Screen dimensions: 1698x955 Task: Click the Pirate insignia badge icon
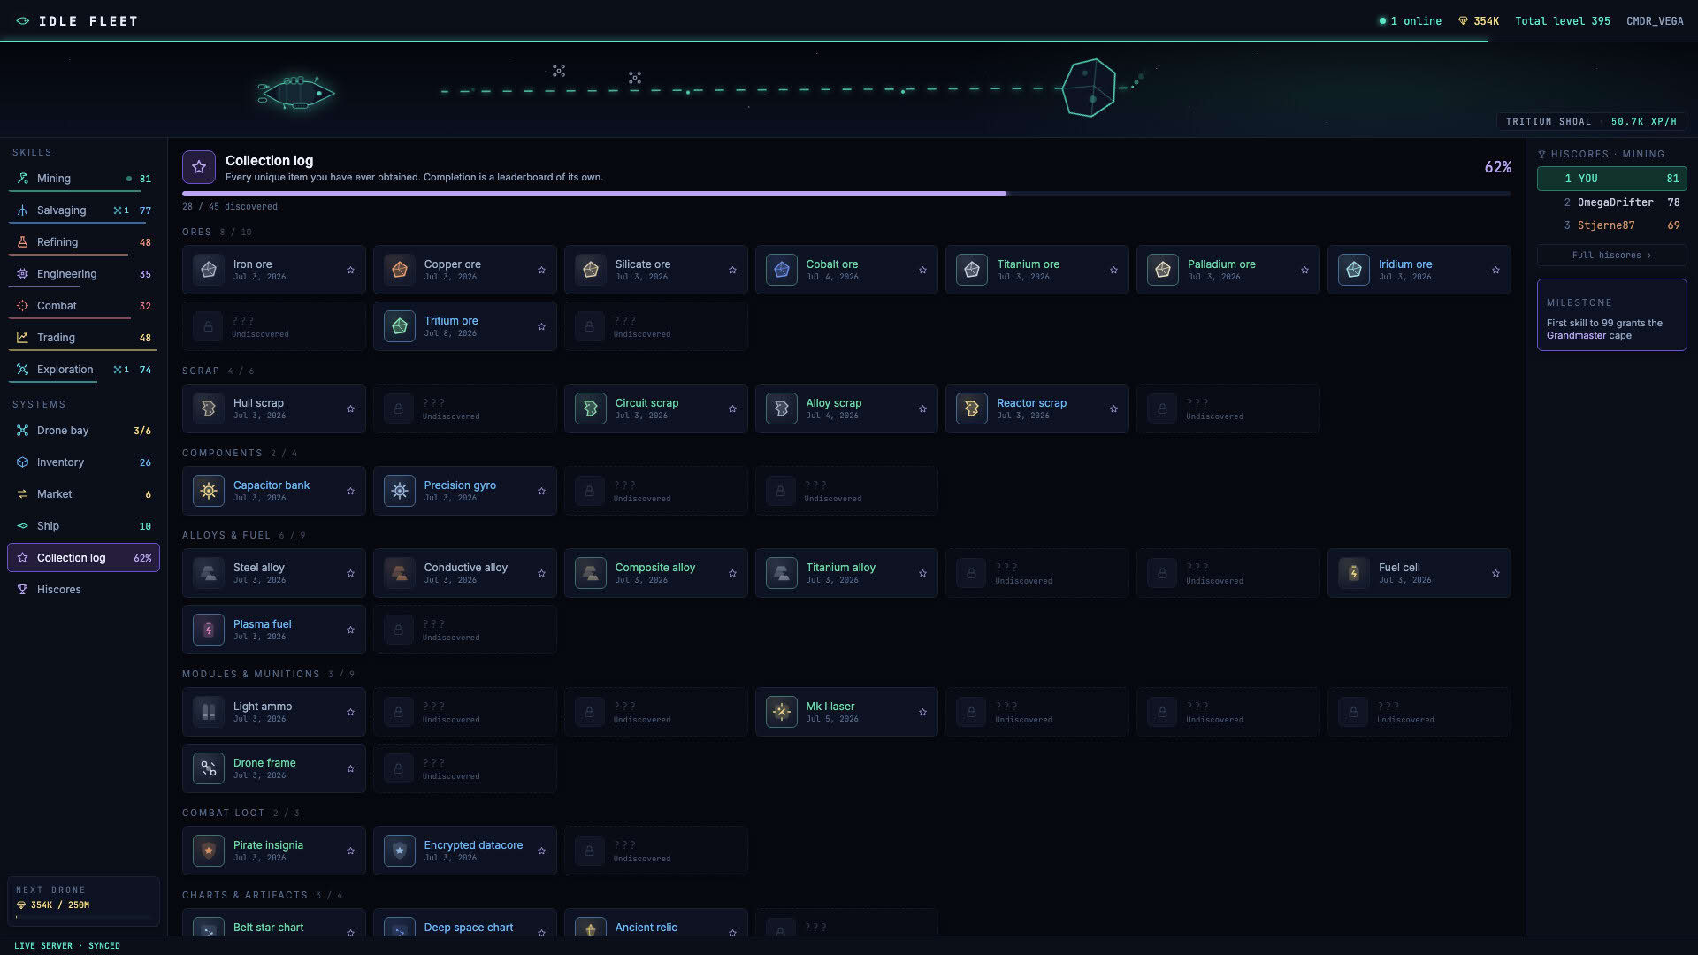coord(209,851)
